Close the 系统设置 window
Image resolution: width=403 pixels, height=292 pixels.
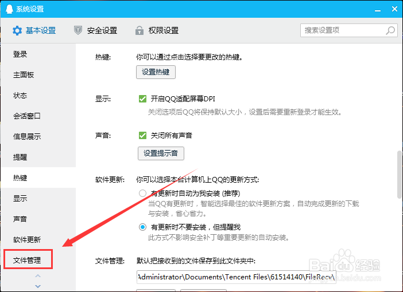pos(394,9)
